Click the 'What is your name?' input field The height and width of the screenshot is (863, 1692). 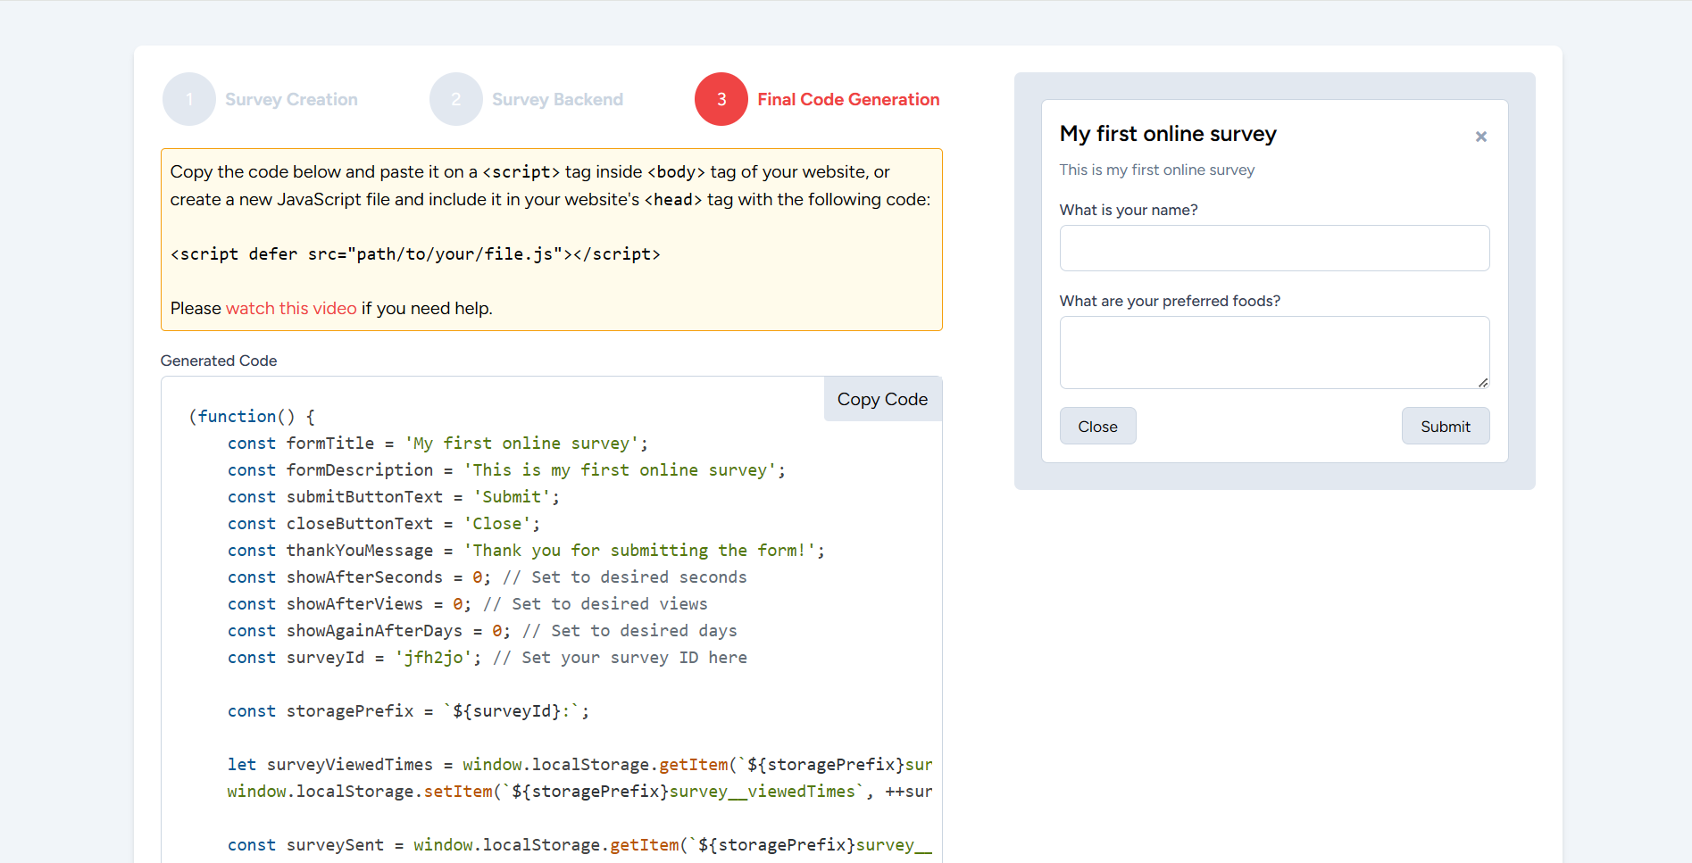point(1274,248)
